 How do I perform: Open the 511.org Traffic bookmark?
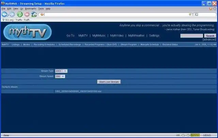(x=17, y=20)
